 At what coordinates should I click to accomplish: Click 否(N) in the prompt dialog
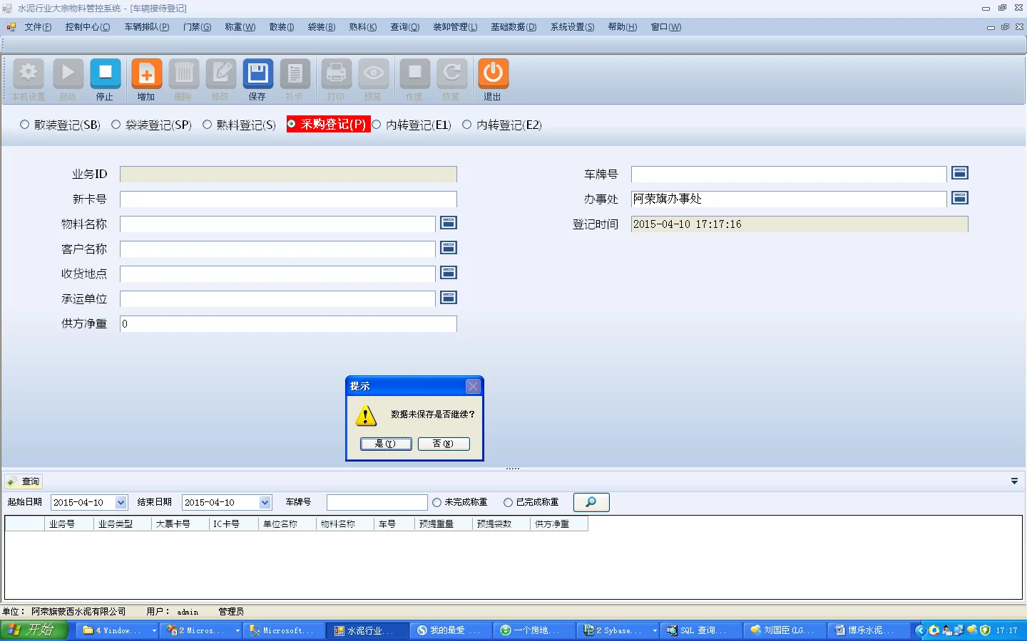[443, 444]
